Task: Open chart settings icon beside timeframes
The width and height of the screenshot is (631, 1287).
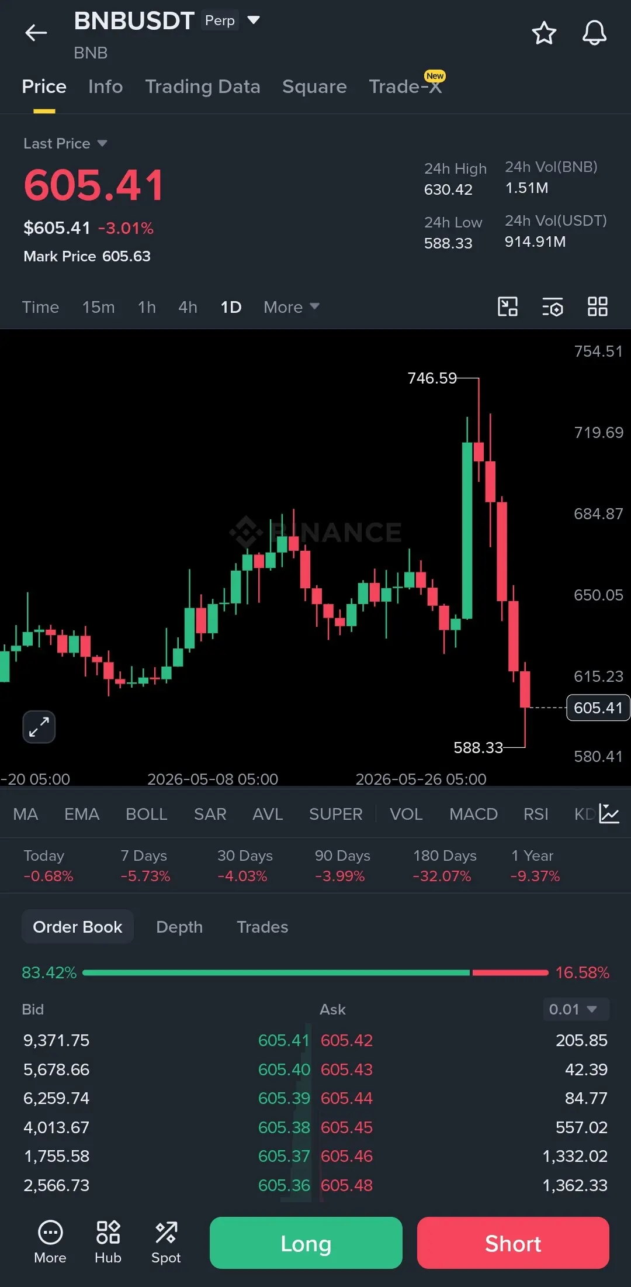Action: [553, 306]
